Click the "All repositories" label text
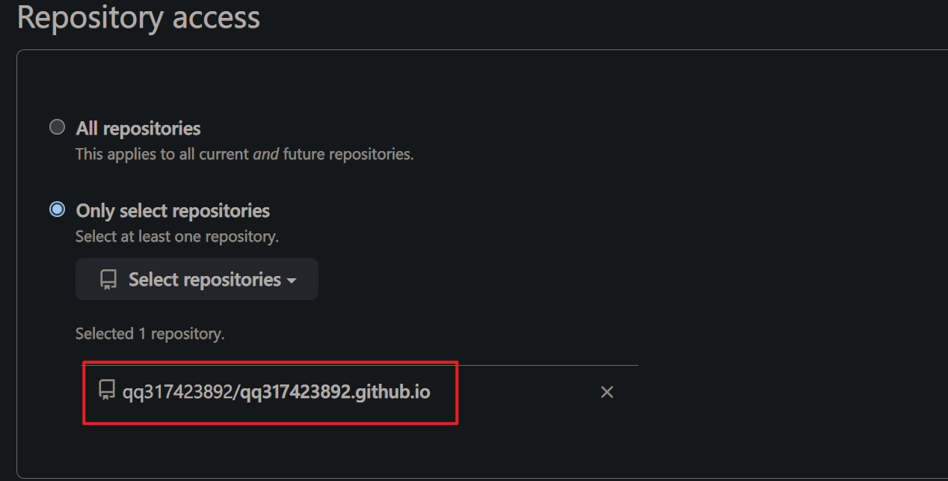This screenshot has width=948, height=481. coord(138,128)
